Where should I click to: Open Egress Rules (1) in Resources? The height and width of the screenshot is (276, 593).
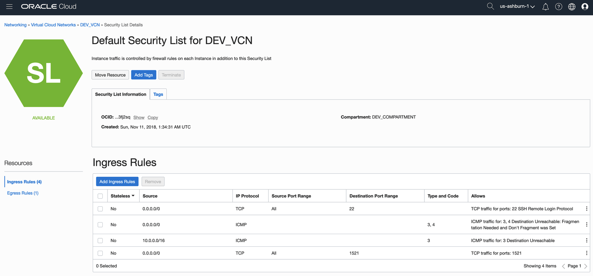pyautogui.click(x=23, y=193)
